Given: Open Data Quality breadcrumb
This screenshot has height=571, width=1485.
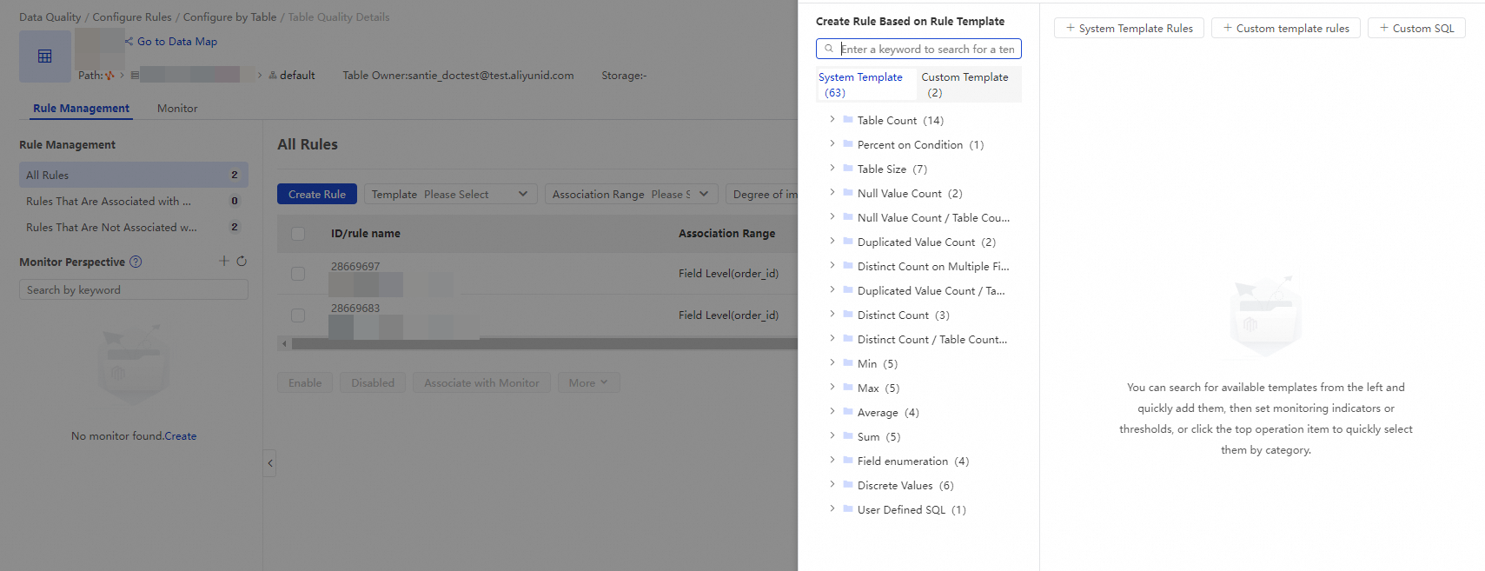Looking at the screenshot, I should [x=50, y=17].
